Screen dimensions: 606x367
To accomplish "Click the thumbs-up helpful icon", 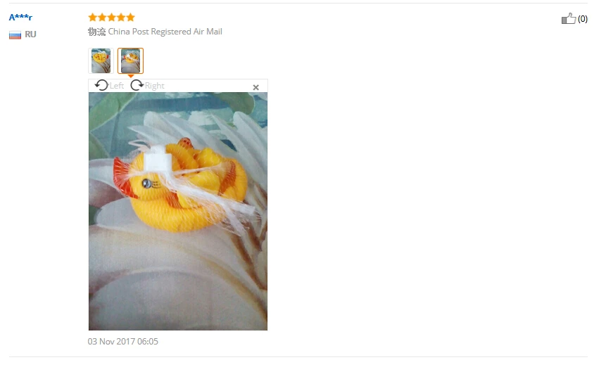I will (x=569, y=18).
